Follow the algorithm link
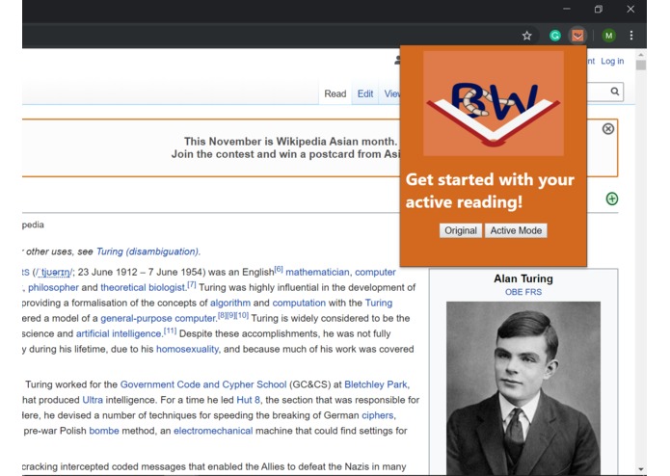Viewport: 670px width, 476px height. coord(229,303)
